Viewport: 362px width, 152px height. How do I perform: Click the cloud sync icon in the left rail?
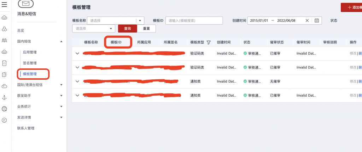pos(4,86)
